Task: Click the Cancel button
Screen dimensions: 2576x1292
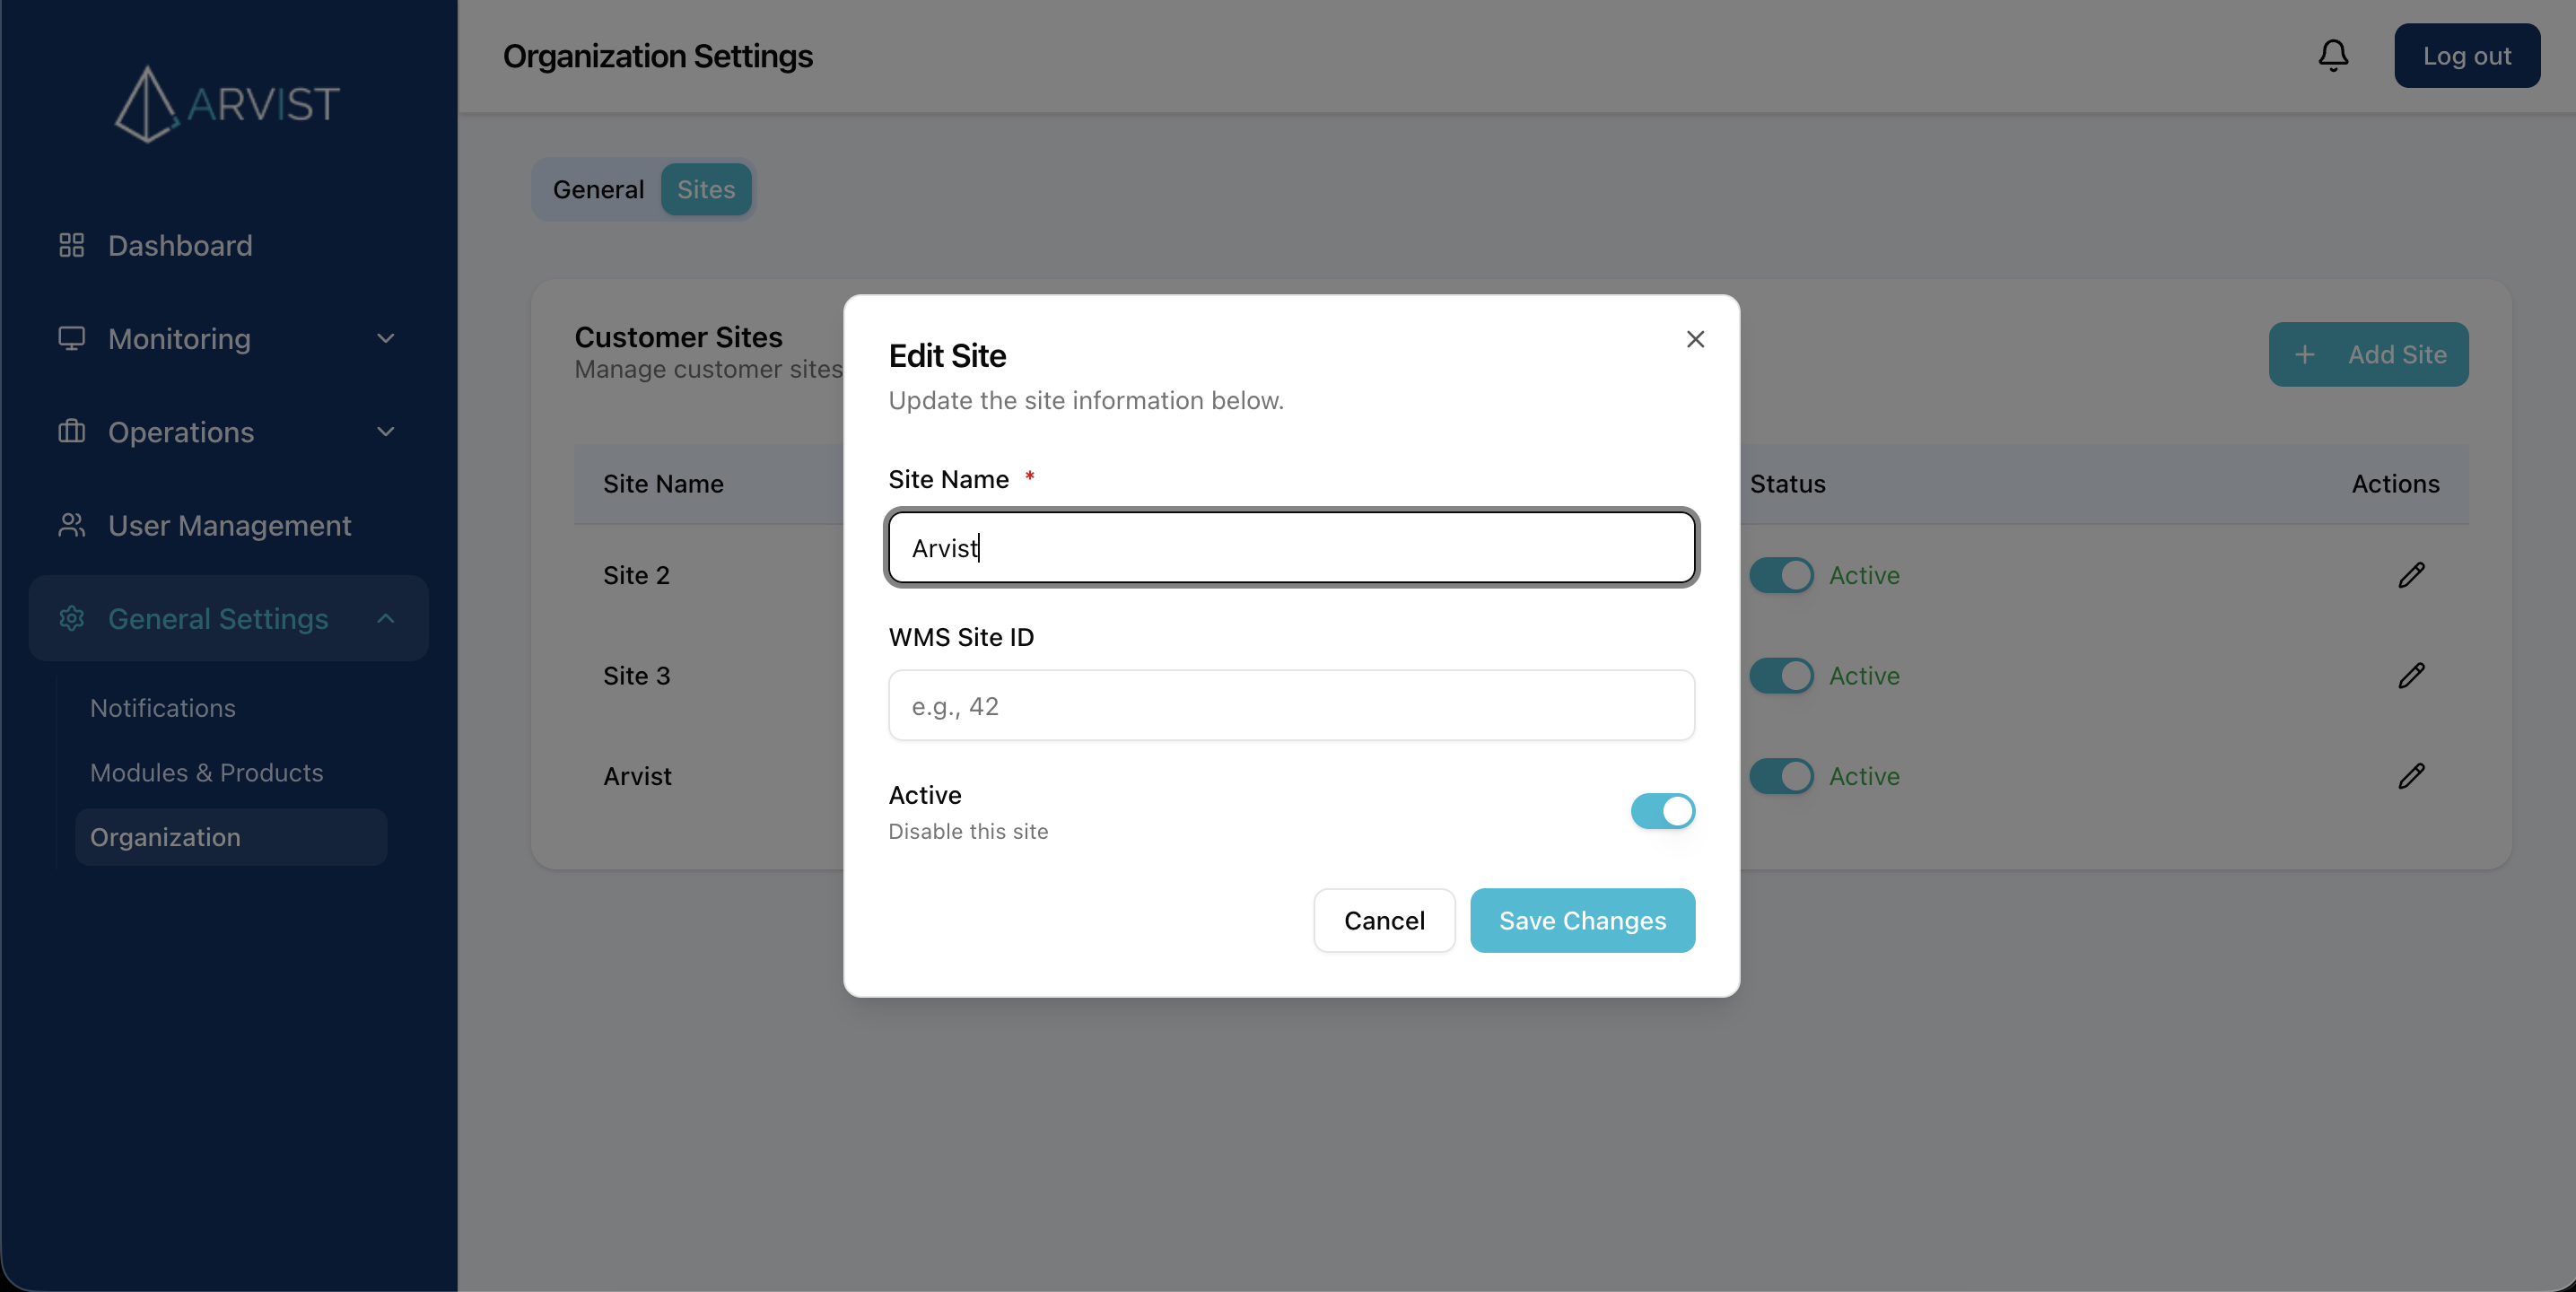Action: (x=1384, y=920)
